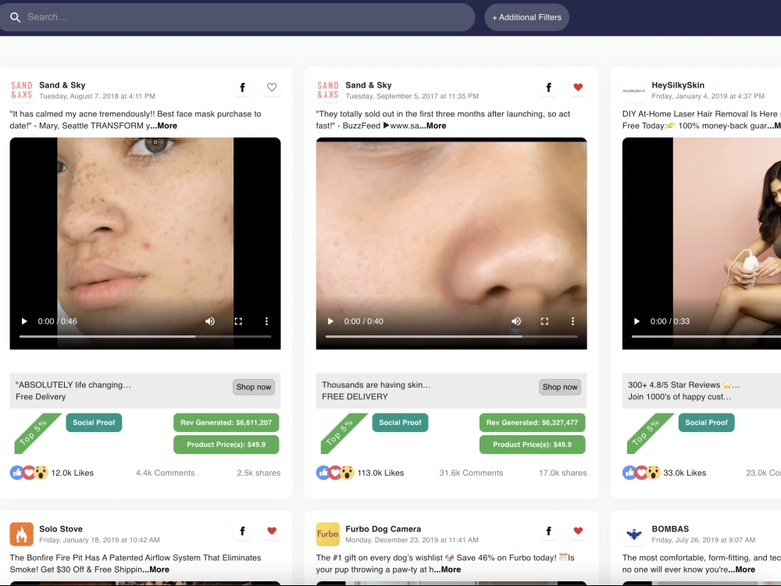
Task: Click reaction emojis beside 33.0k Likes
Action: point(641,473)
